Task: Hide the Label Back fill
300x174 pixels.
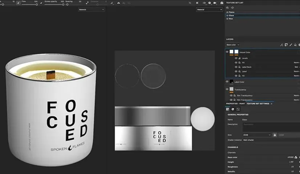Action: [x=236, y=67]
